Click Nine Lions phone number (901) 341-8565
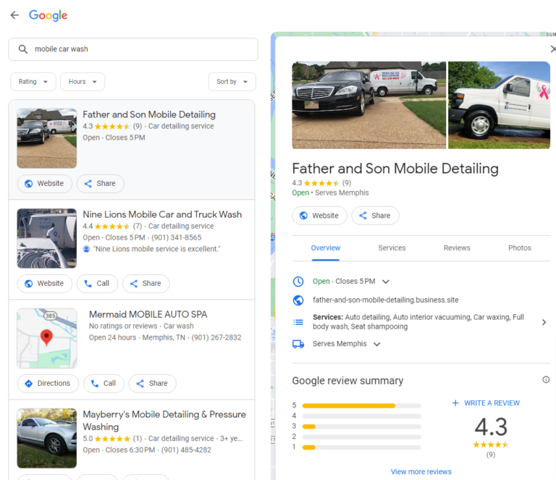The image size is (556, 480). pos(176,237)
